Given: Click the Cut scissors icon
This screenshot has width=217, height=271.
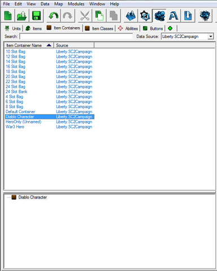Looking at the screenshot, I should click(x=85, y=16).
